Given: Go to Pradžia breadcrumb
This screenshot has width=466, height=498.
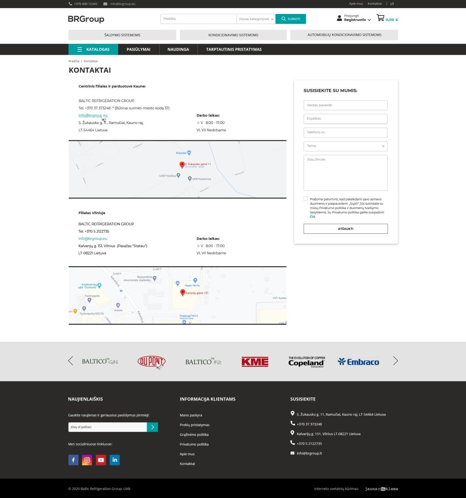Looking at the screenshot, I should pos(74,61).
